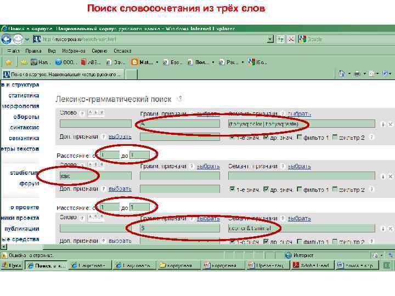The image size is (395, 296).
Task: Enable 'фильтр 2' checkbox in 'как' block
Action: pos(335,189)
